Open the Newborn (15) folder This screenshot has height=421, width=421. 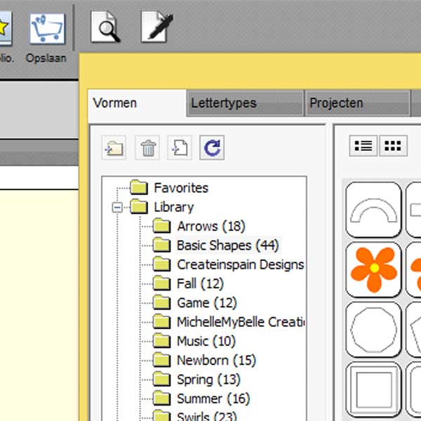pyautogui.click(x=204, y=361)
